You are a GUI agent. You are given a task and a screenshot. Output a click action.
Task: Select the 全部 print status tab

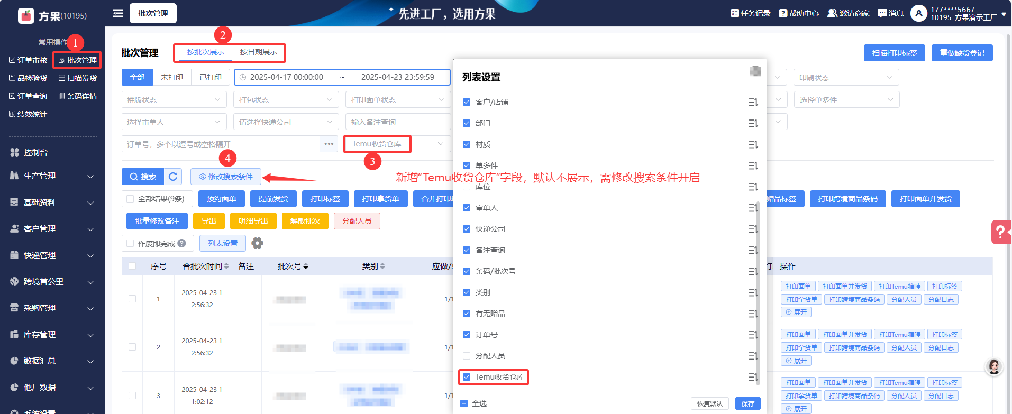137,77
